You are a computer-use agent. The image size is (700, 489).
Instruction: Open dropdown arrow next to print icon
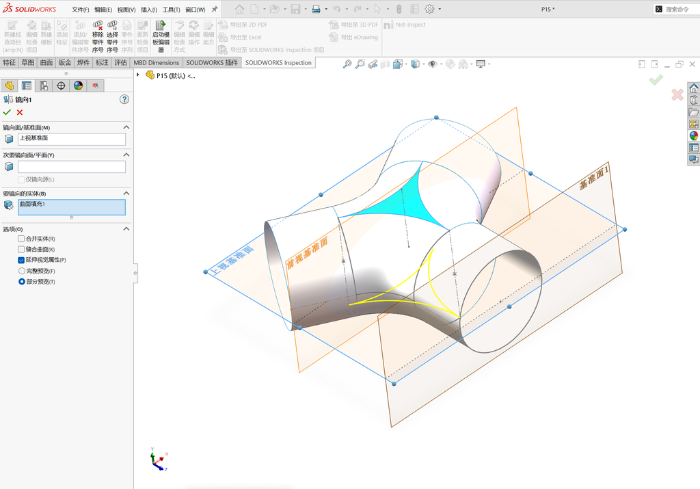pos(326,9)
